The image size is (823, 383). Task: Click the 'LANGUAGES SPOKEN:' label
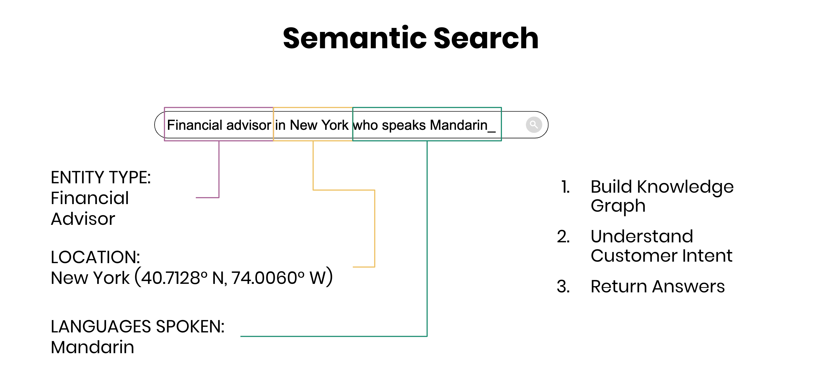pyautogui.click(x=138, y=327)
